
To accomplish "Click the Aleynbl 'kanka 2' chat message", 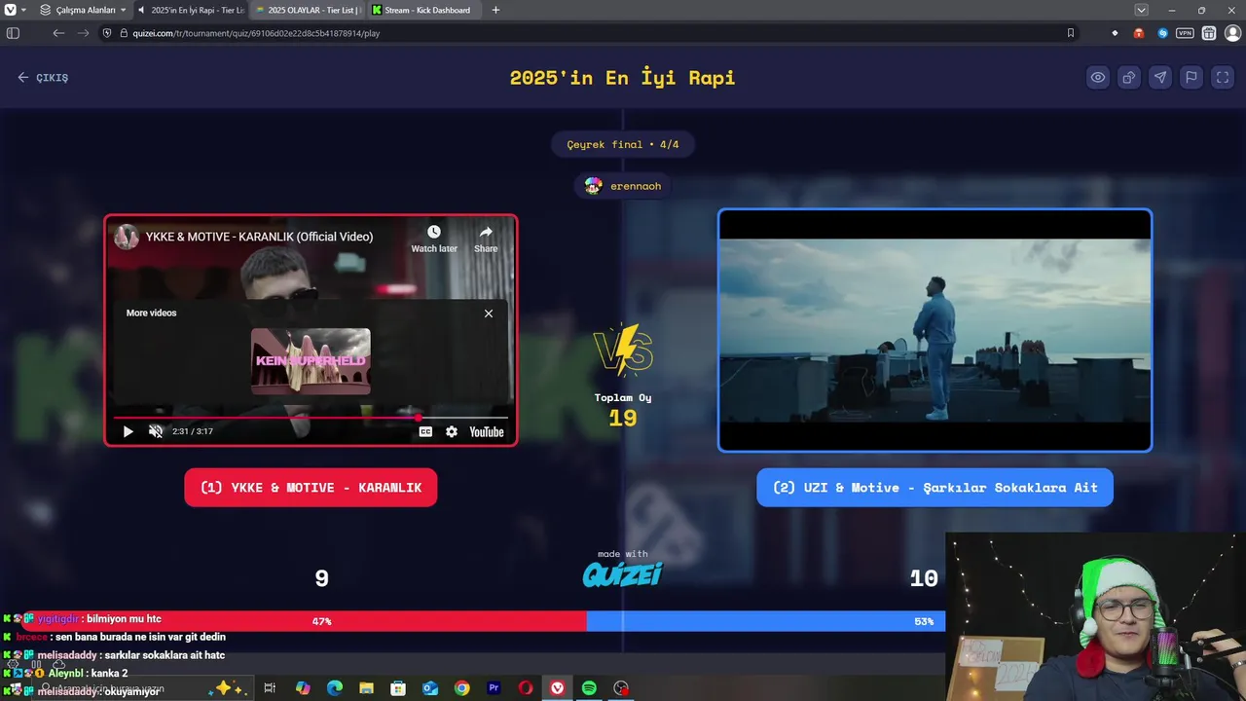I will tap(66, 673).
